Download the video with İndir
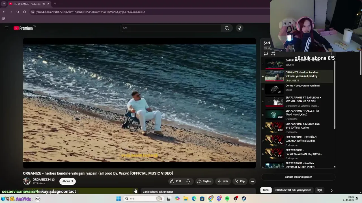Viewport: 362px width, 203px height. coord(223,181)
